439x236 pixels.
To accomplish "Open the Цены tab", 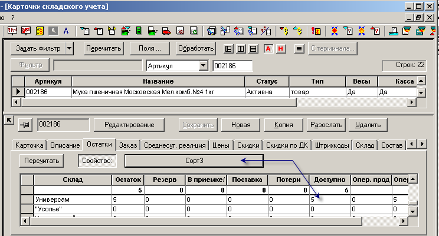I will 221,145.
